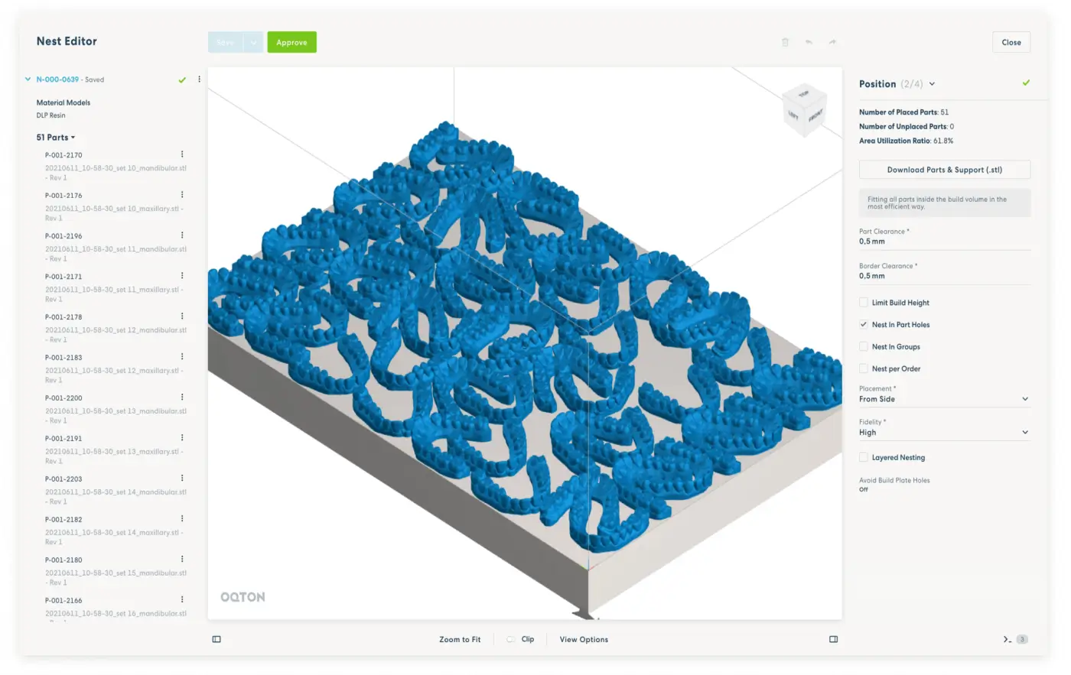
Task: Toggle right panel icon below viewport
Action: click(833, 639)
